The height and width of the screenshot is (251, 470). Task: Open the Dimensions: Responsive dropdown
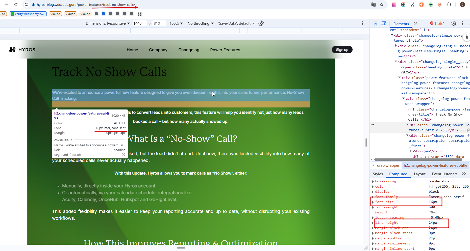108,23
